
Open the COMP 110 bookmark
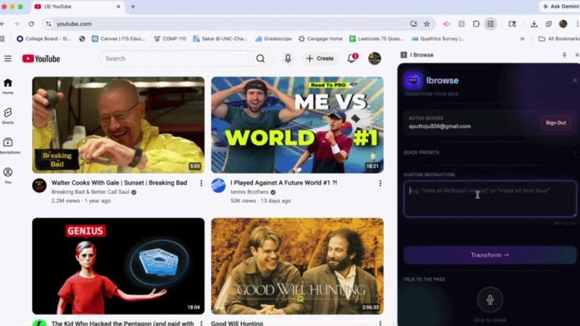(170, 38)
